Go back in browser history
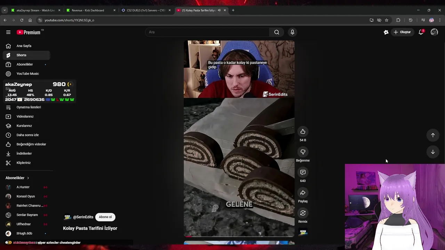Viewport: 445px width, 250px height. coord(5,20)
